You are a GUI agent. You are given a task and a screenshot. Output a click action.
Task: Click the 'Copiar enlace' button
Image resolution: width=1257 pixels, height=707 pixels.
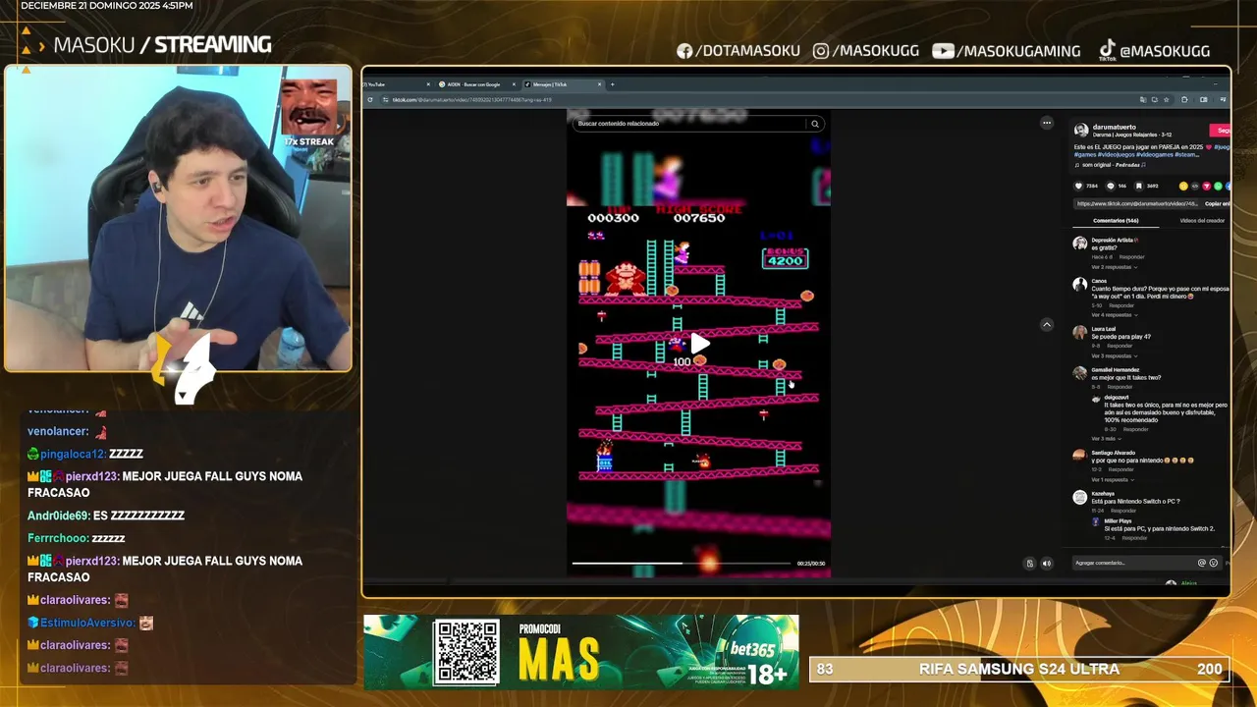pos(1218,203)
